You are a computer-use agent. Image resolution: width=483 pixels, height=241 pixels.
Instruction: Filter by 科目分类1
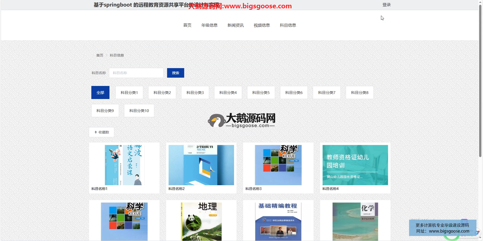(x=129, y=92)
